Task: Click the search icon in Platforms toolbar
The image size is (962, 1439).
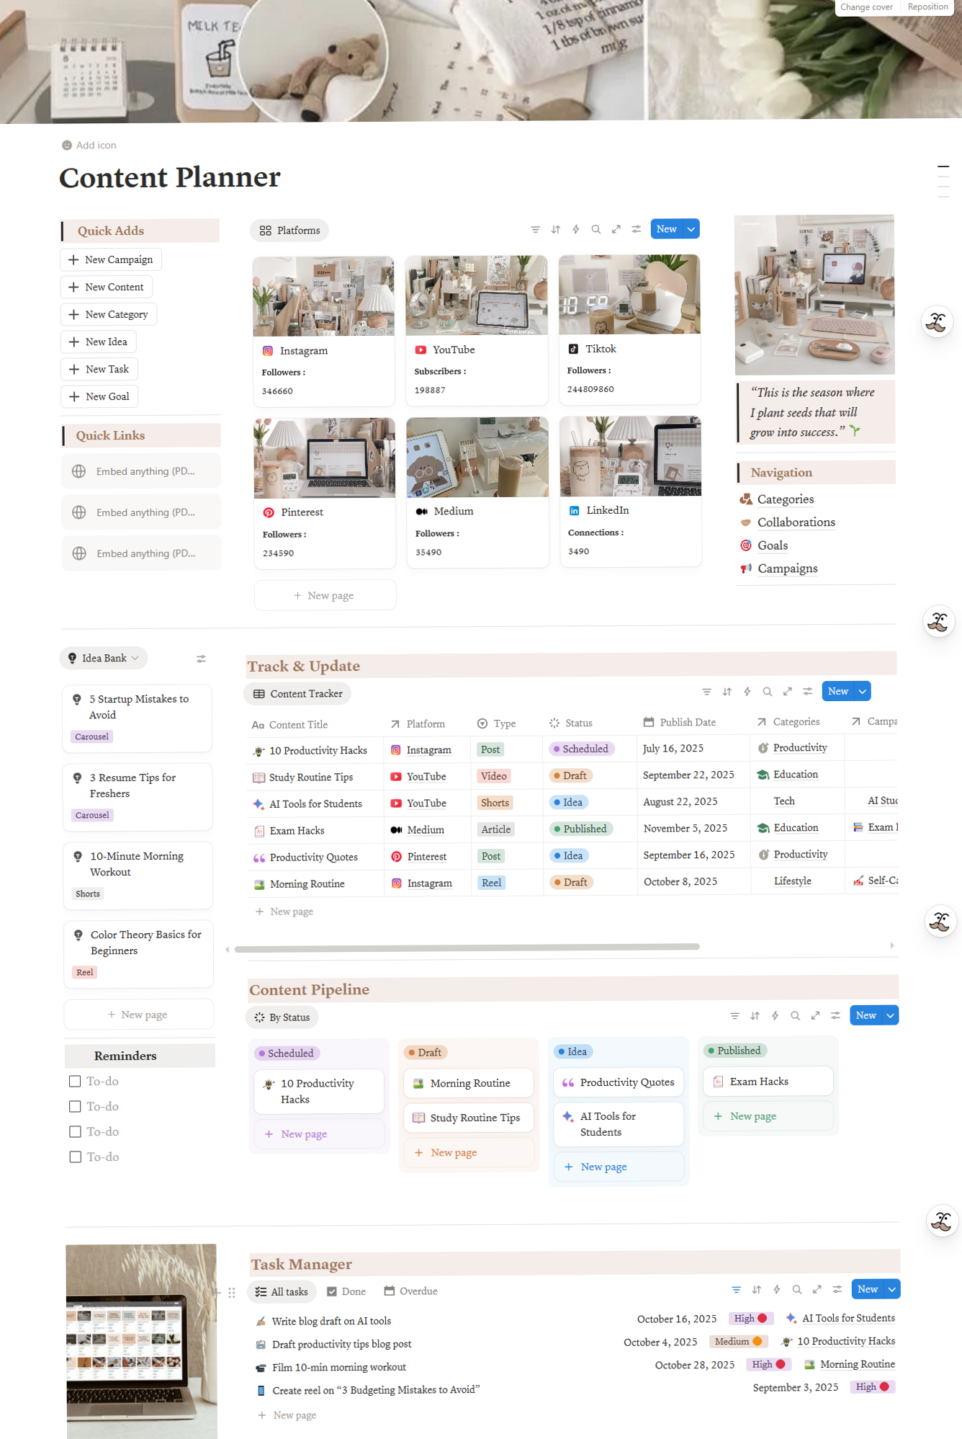Action: (x=595, y=229)
